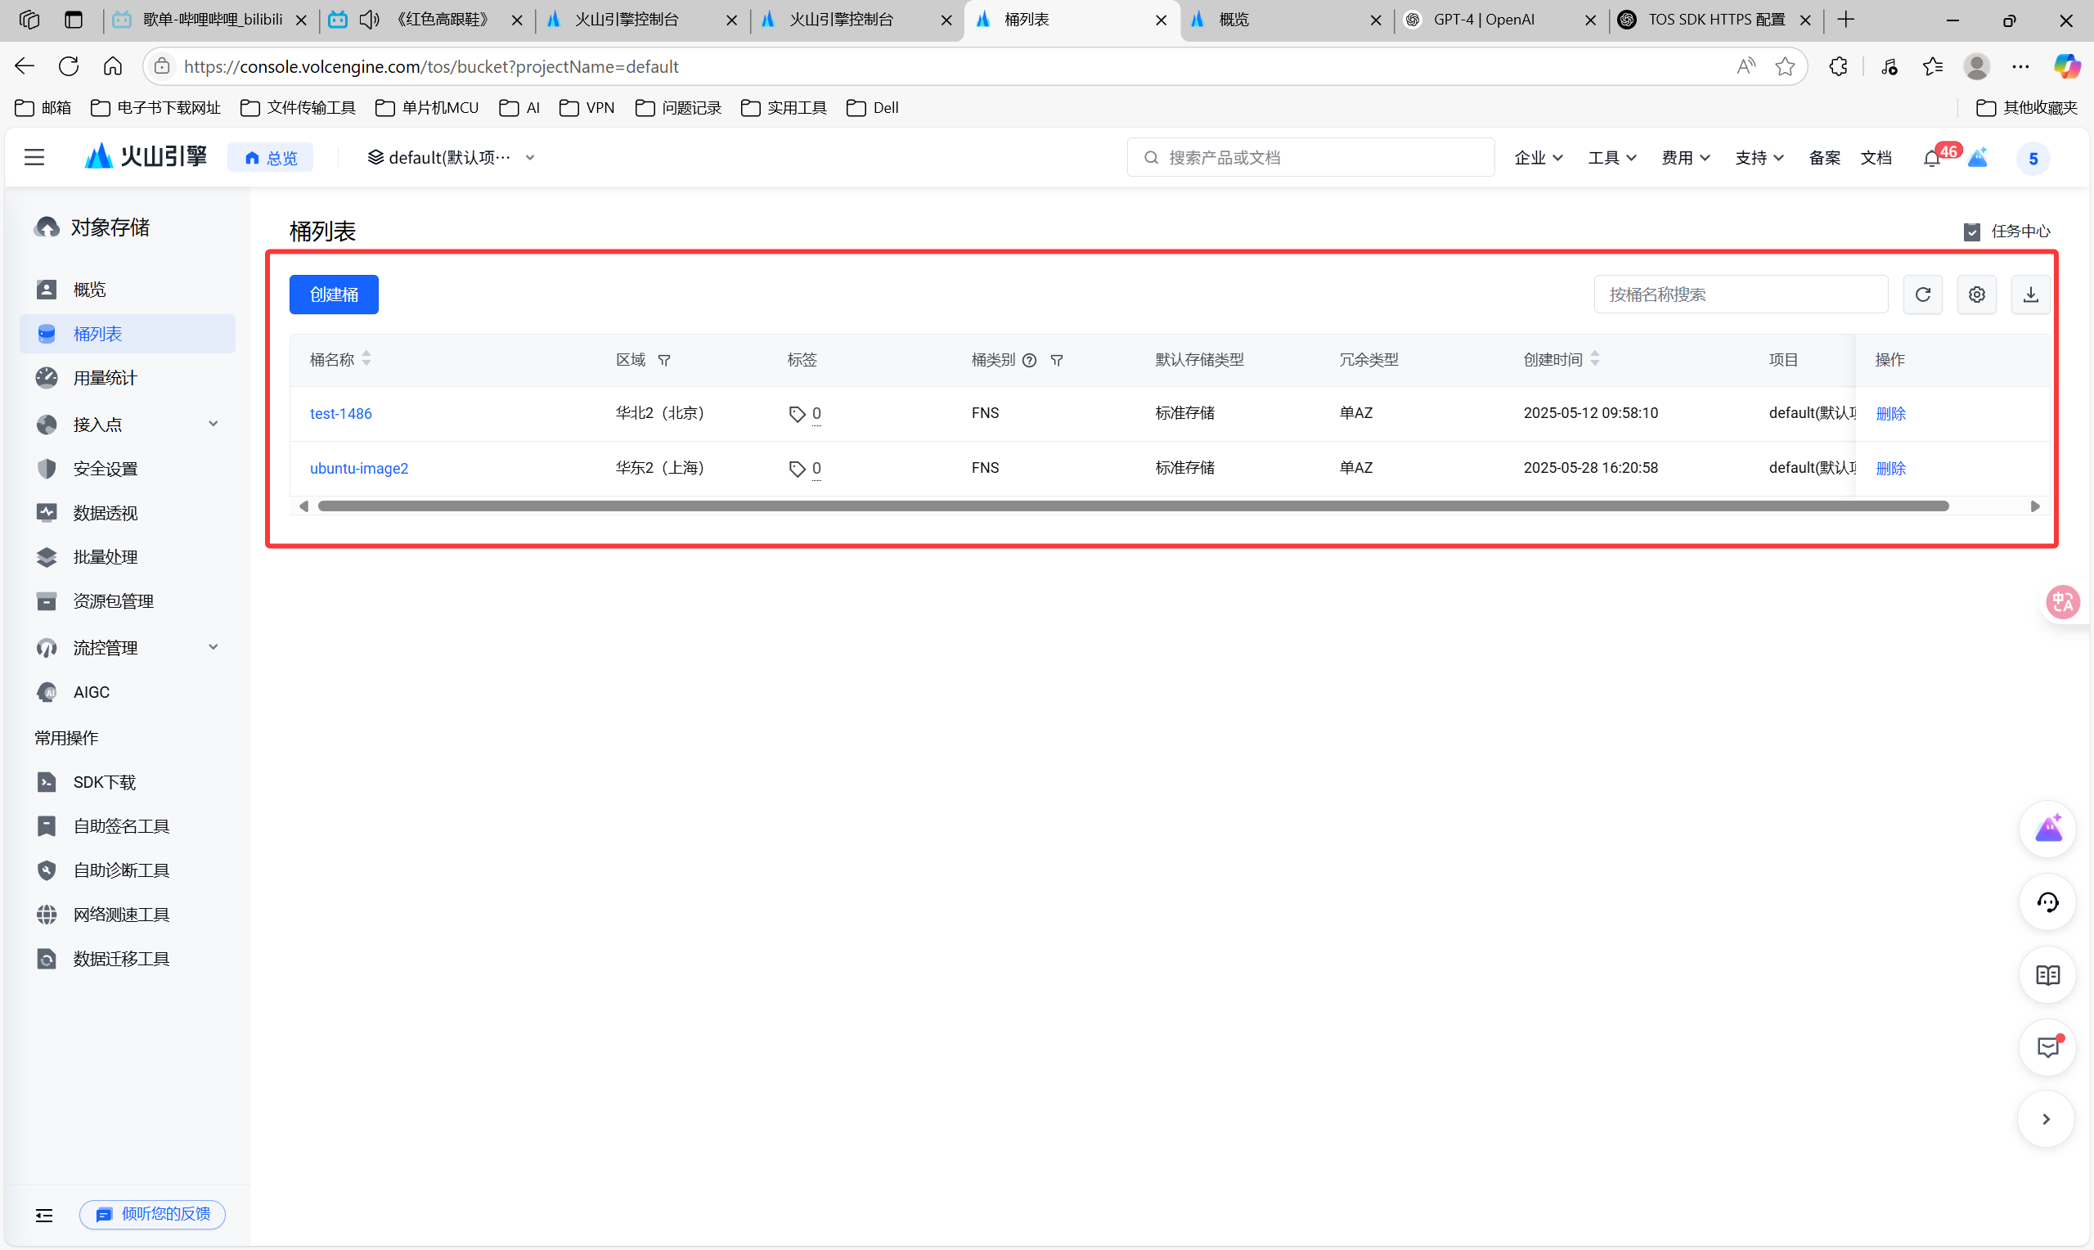The width and height of the screenshot is (2094, 1250).
Task: Click the table horizontal scrollbar
Action: tap(1132, 506)
